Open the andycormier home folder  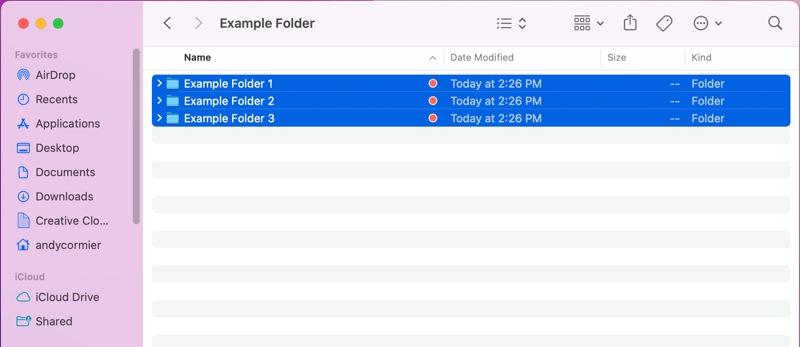tap(68, 245)
